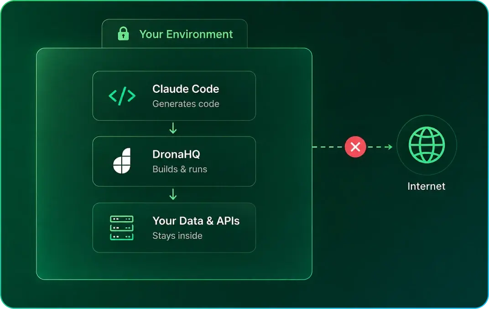Click the red blocked X icon
The width and height of the screenshot is (489, 309).
(x=355, y=147)
